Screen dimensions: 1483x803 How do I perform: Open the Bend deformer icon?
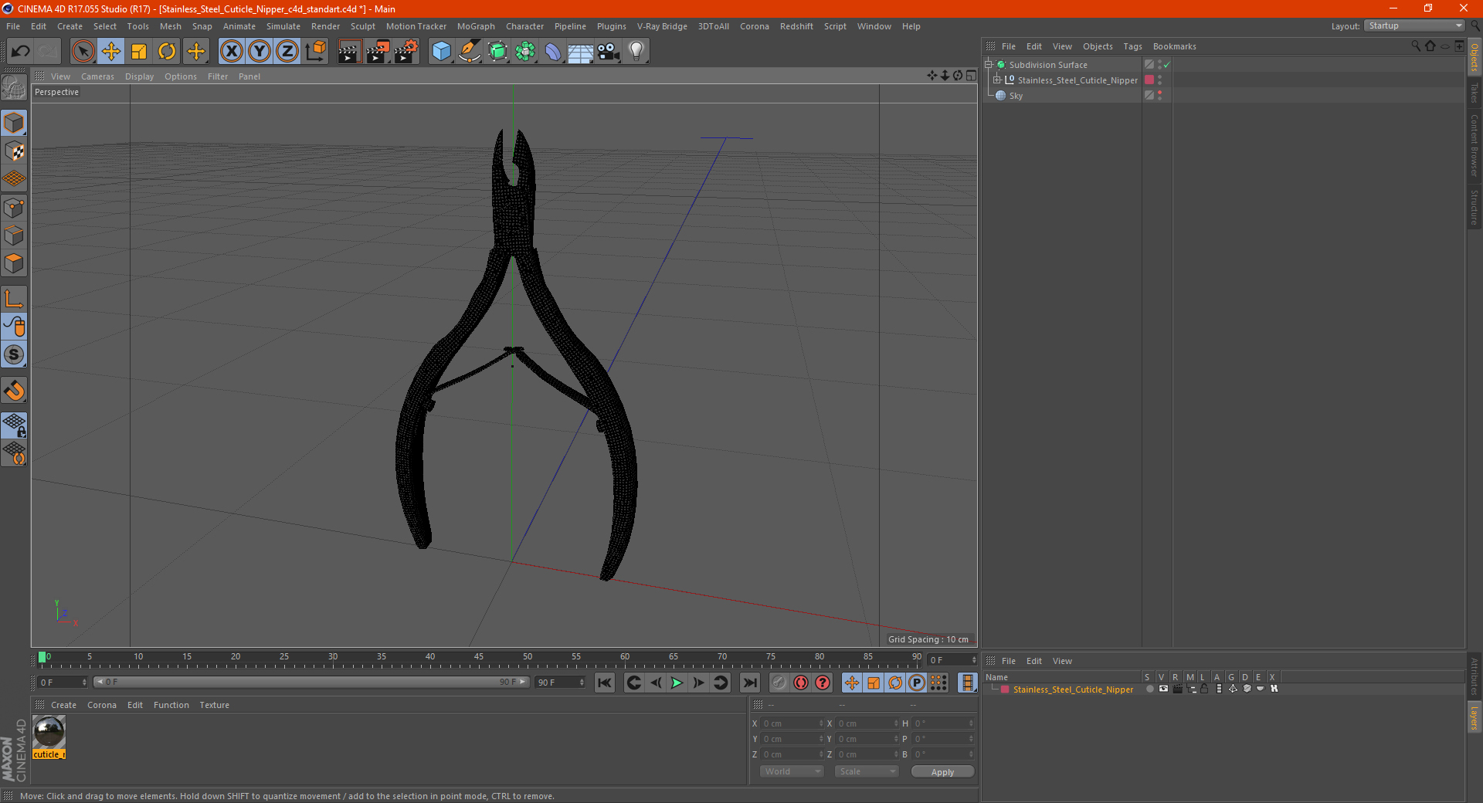point(553,52)
